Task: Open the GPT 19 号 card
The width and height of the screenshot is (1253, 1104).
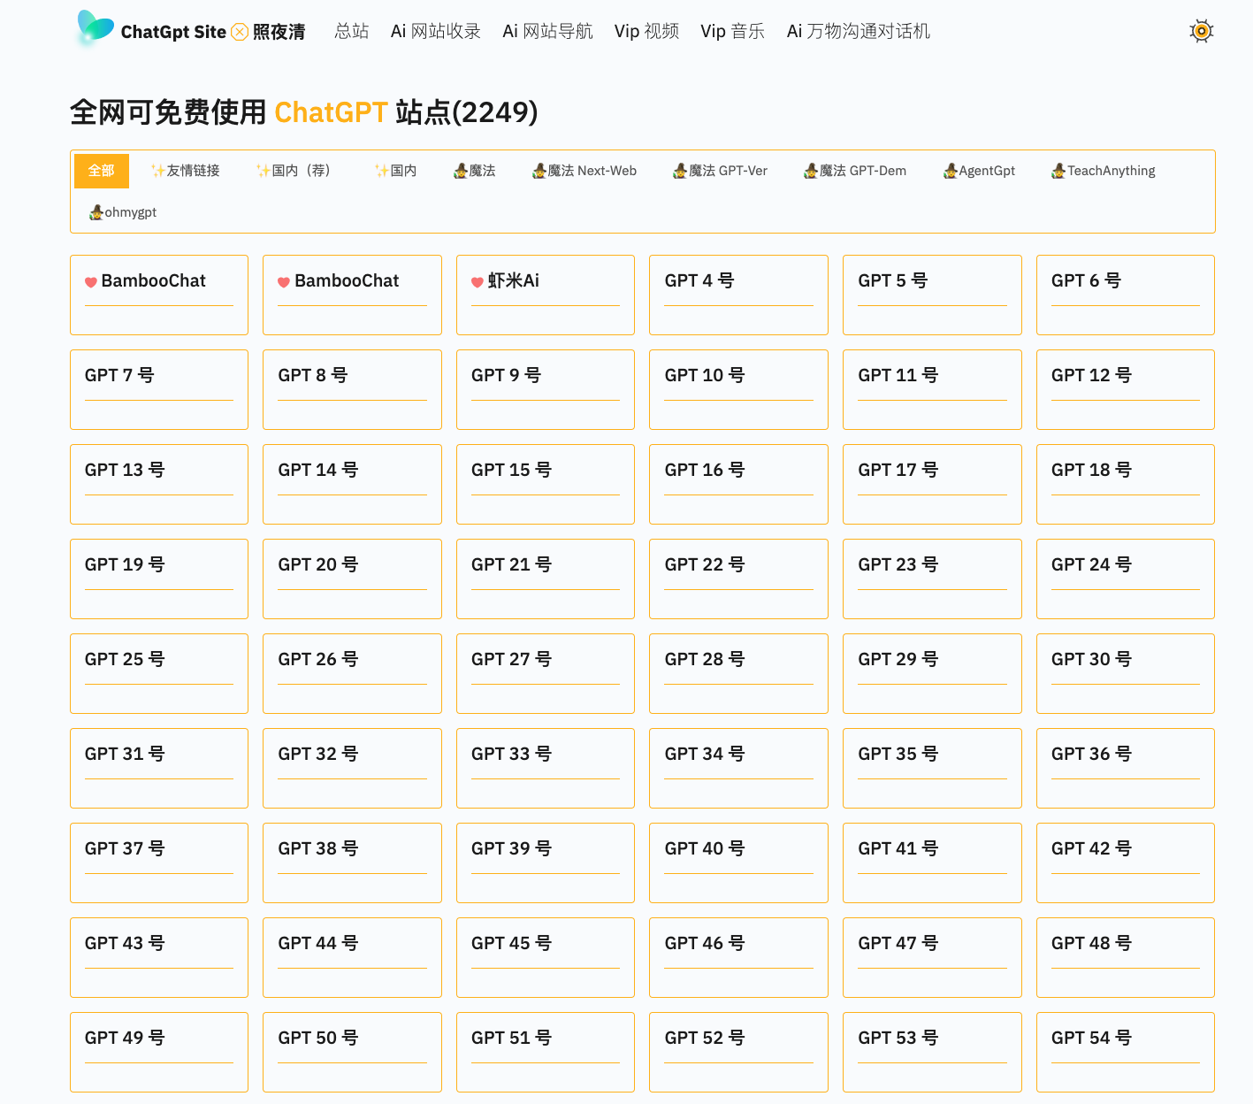Action: pos(159,579)
